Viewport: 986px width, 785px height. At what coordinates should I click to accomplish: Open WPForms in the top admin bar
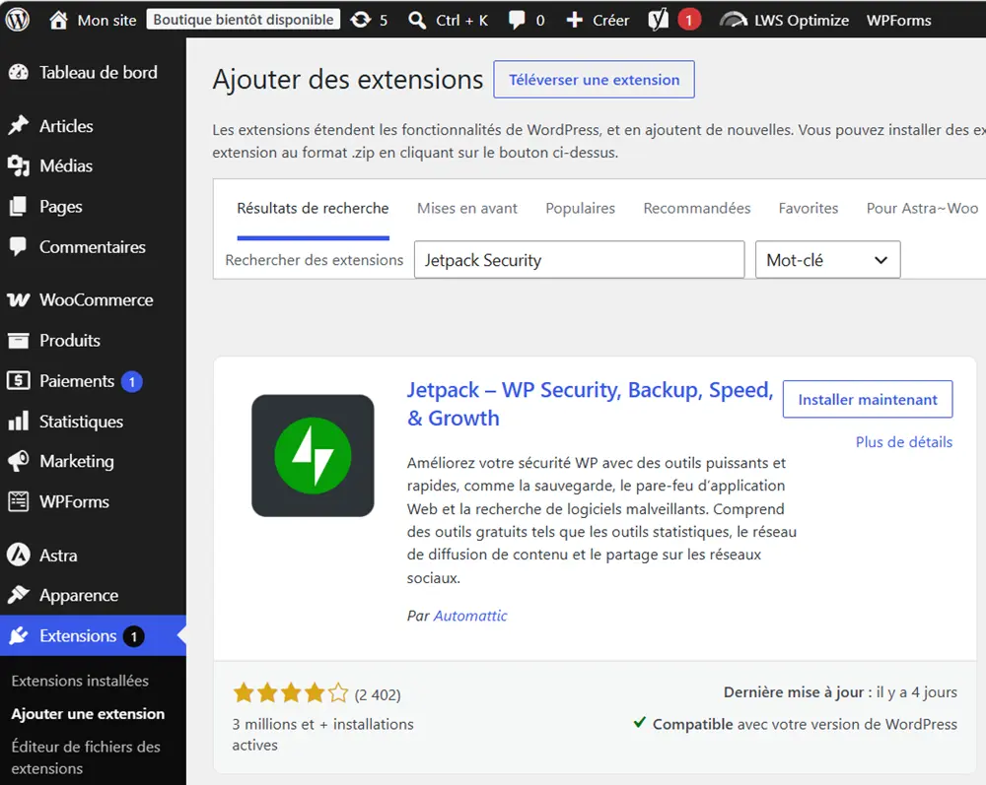(898, 20)
